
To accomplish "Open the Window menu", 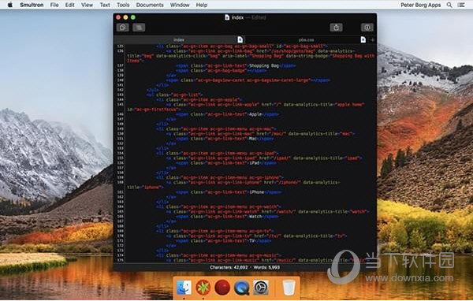I will (x=180, y=5).
